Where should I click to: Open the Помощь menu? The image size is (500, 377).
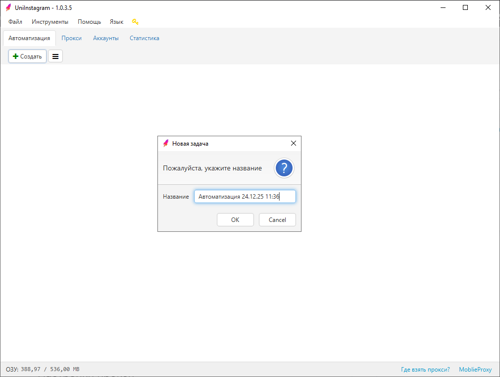point(89,22)
